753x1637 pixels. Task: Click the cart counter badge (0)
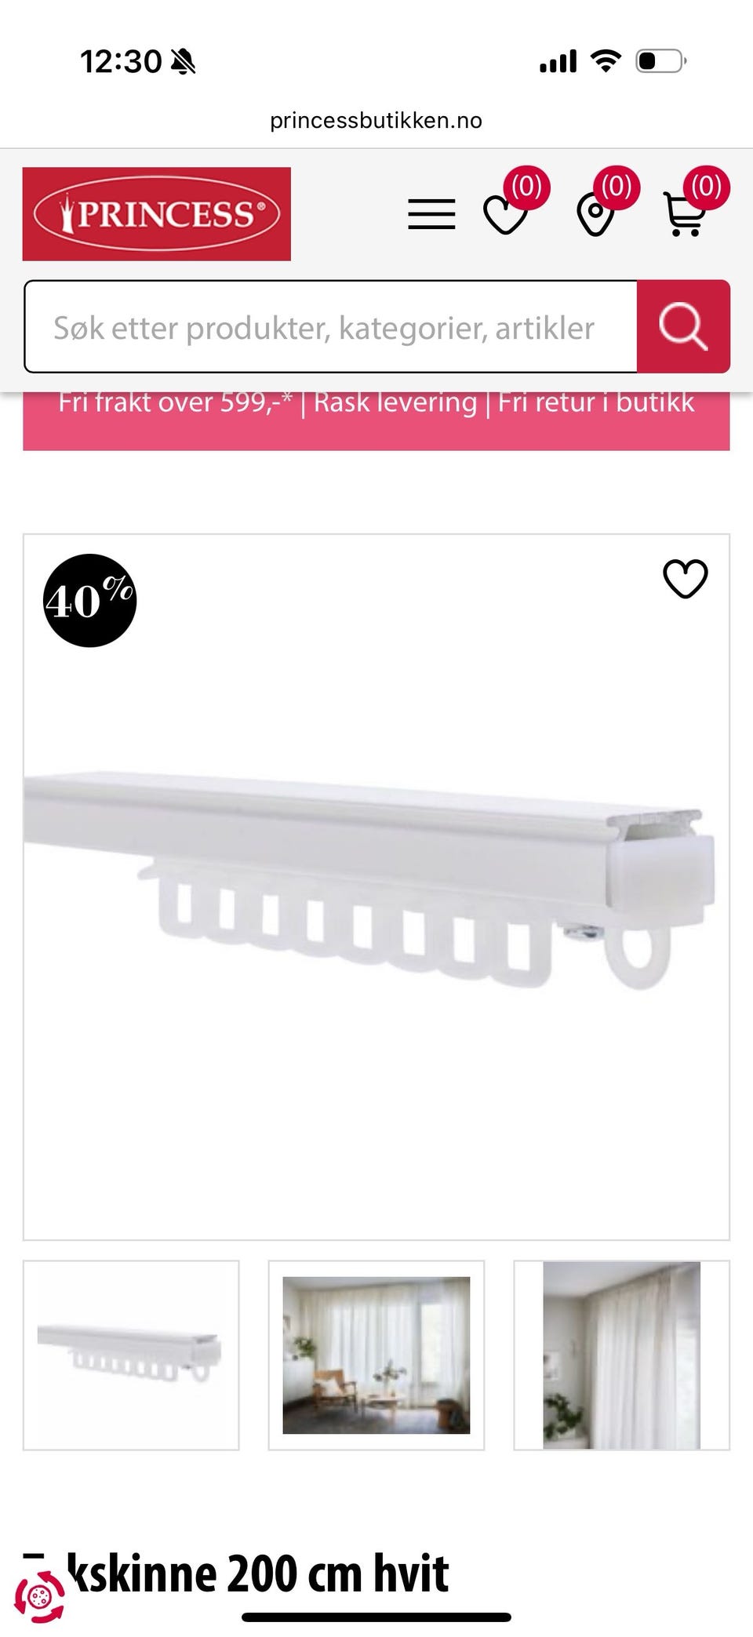pos(706,187)
